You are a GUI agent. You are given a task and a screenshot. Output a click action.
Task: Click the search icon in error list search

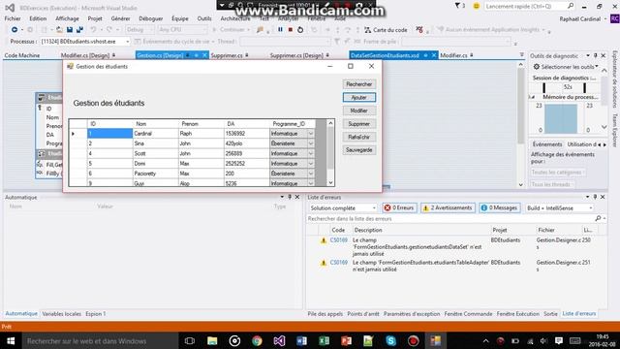click(x=599, y=218)
